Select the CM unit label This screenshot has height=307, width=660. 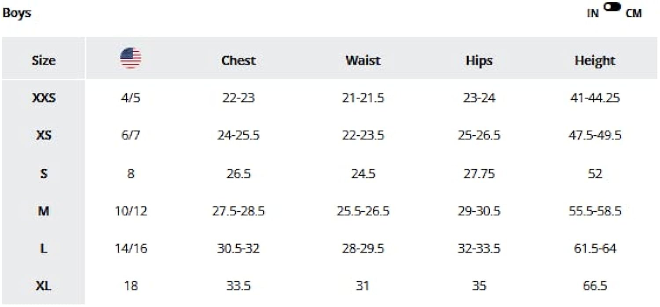click(634, 14)
